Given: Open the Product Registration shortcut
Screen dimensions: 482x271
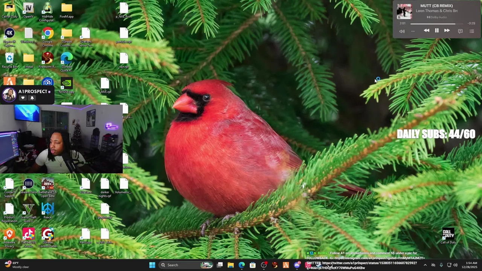Looking at the screenshot, I should click(x=9, y=213).
